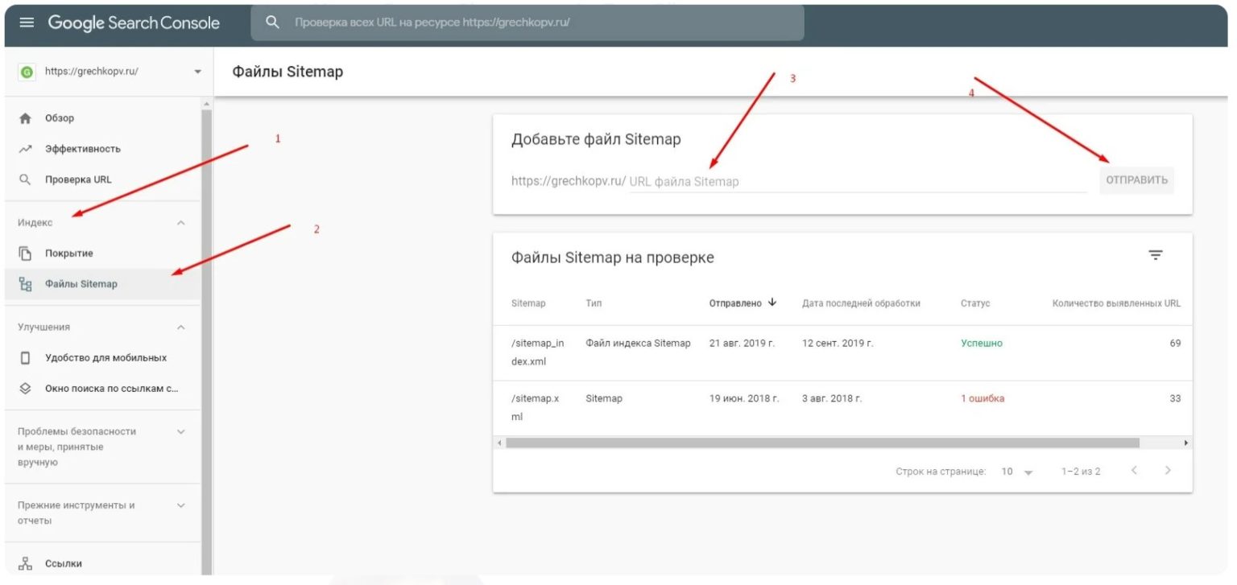The width and height of the screenshot is (1237, 585).
Task: Click the URL count 33
Action: pos(1175,399)
